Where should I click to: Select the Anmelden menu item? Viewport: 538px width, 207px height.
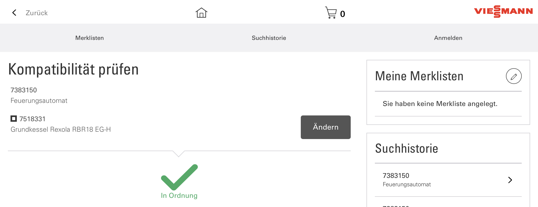pyautogui.click(x=448, y=38)
